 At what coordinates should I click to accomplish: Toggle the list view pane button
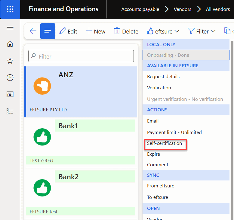click(48, 31)
